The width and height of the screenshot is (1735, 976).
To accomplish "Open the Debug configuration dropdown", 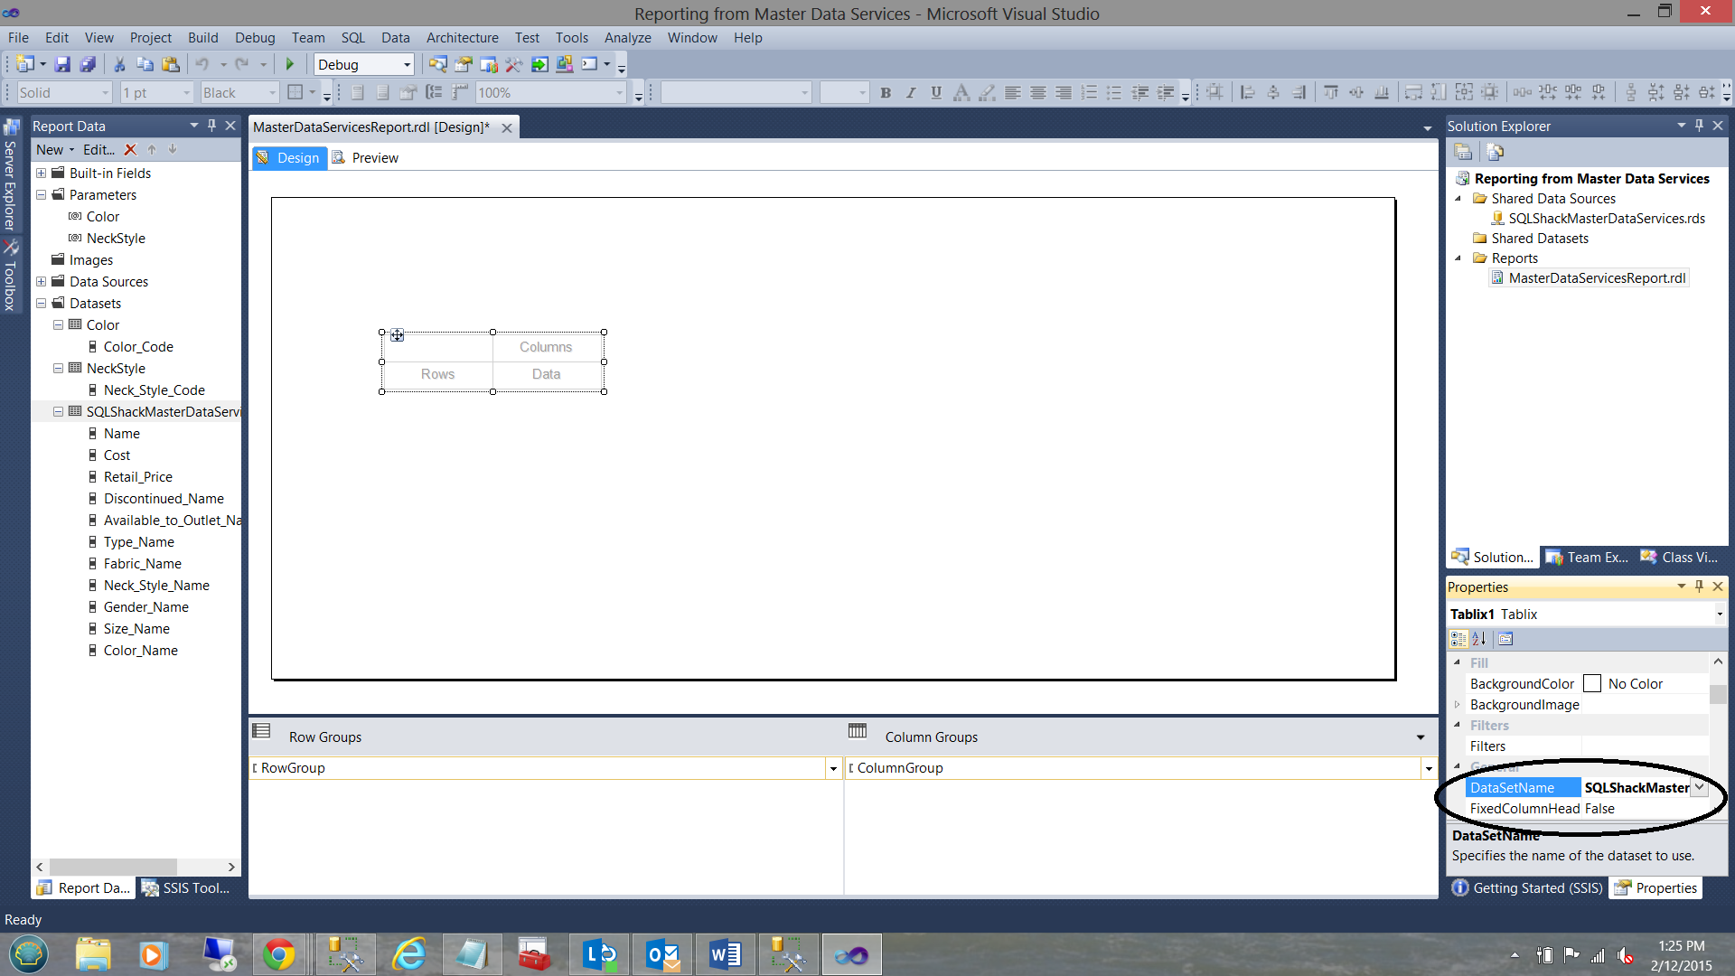I will point(407,65).
